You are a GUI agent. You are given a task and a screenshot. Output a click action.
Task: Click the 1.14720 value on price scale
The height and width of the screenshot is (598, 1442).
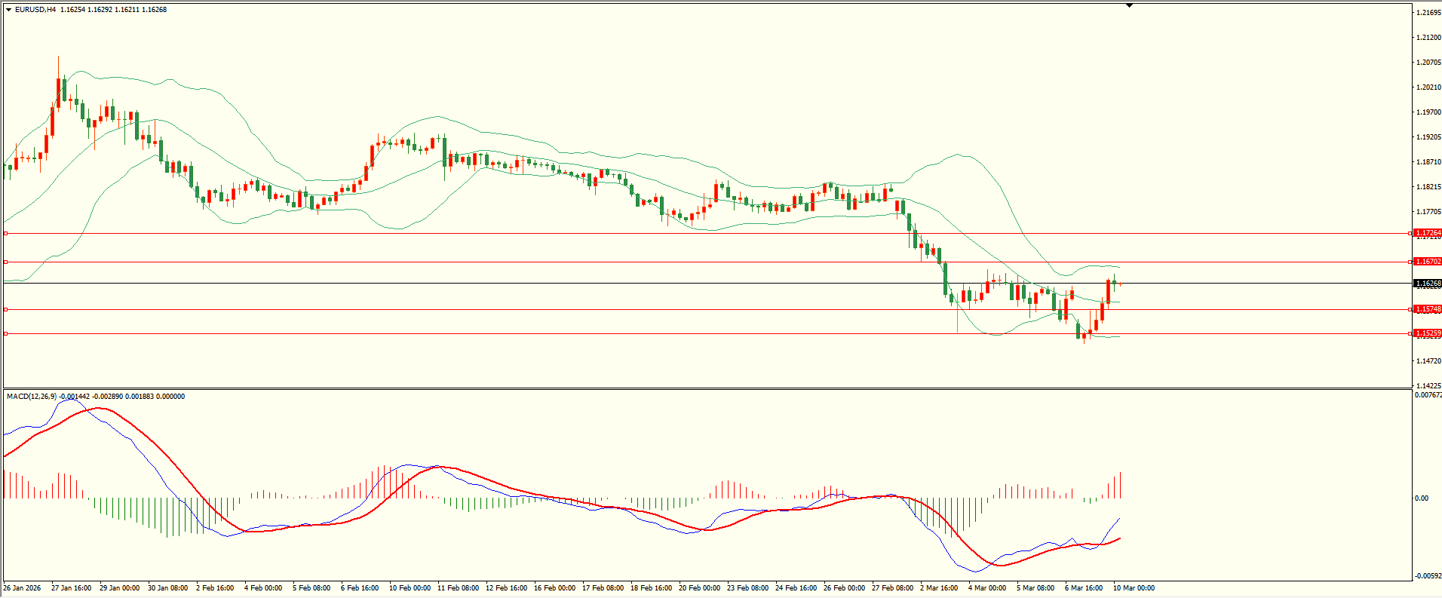(1428, 361)
